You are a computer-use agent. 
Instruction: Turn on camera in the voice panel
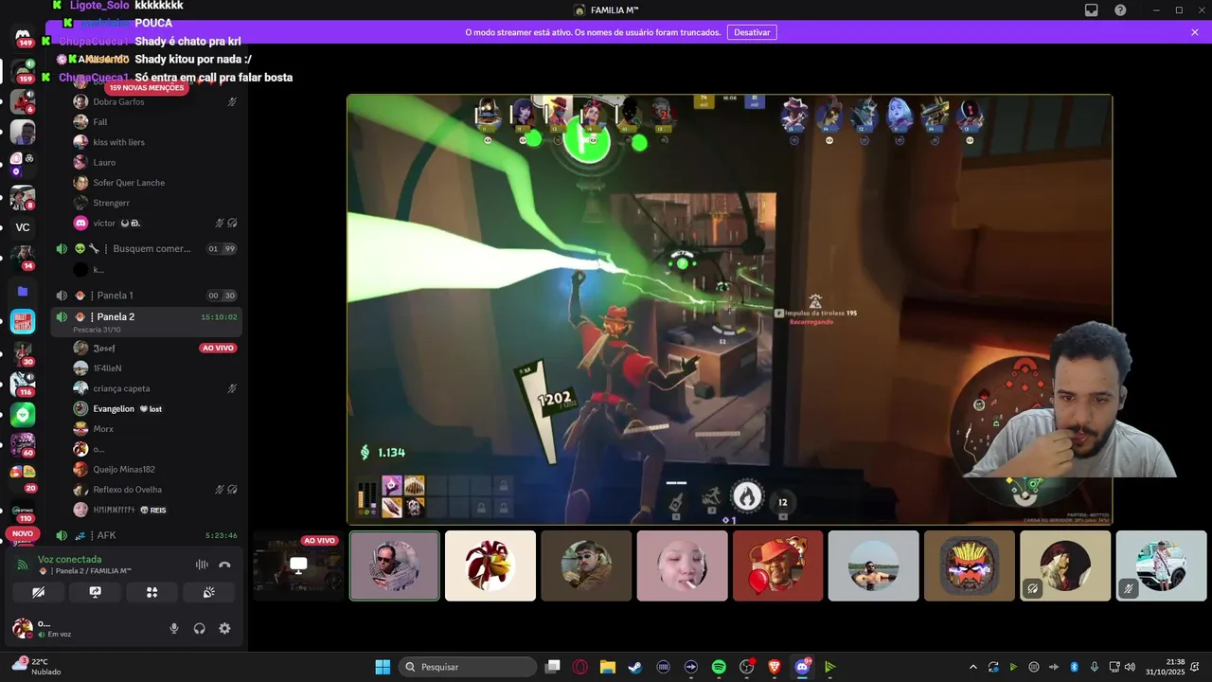(x=38, y=592)
